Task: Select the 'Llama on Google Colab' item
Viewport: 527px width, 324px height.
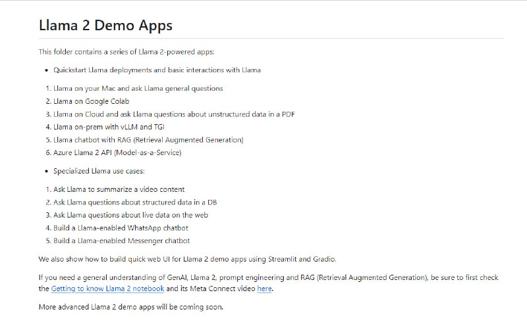Action: coord(92,101)
